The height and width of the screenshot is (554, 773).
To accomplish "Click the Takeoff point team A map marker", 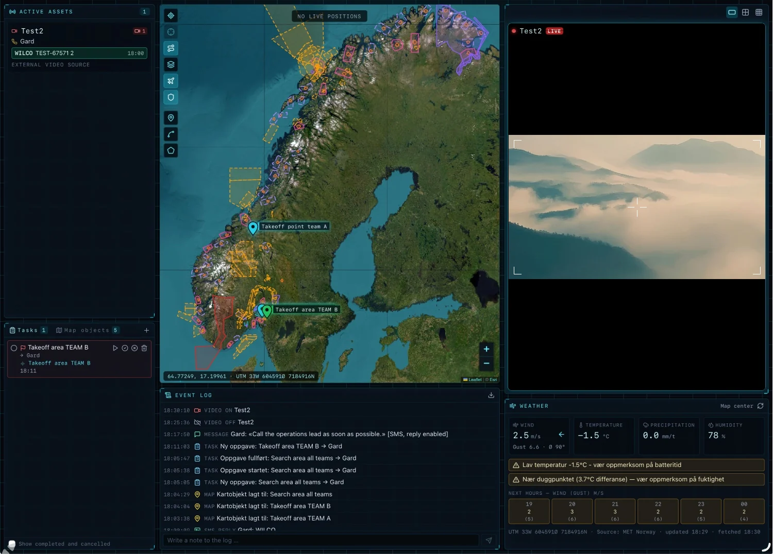I will [253, 228].
